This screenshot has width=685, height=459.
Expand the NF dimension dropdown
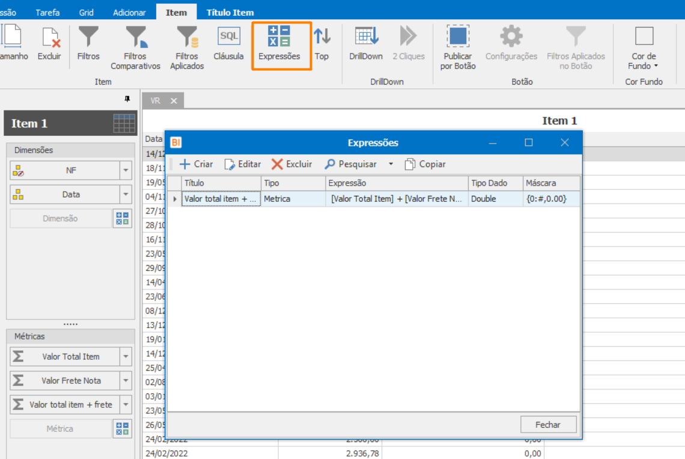click(x=126, y=171)
